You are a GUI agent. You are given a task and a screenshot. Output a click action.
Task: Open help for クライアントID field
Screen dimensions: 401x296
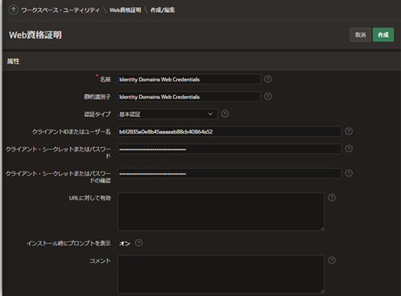pos(349,131)
